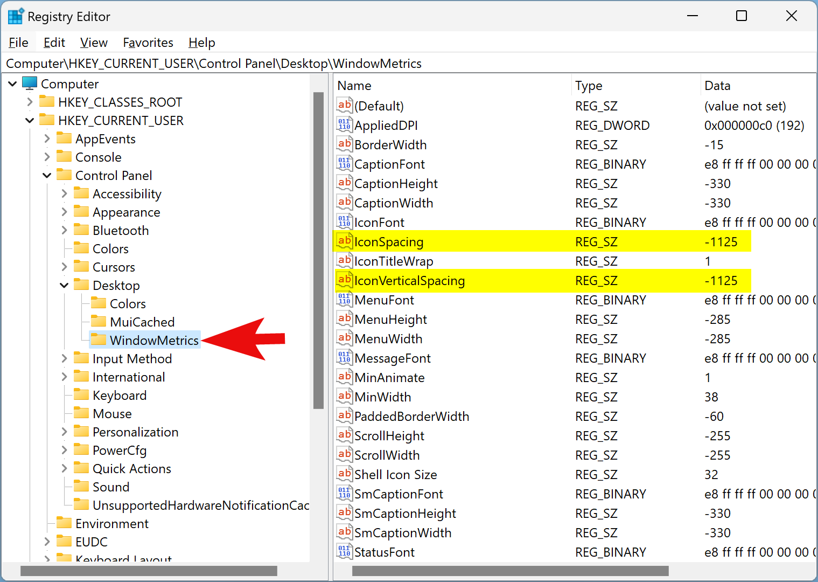Select the MenuWidth value name
Screen dimensions: 818x582
click(x=388, y=339)
